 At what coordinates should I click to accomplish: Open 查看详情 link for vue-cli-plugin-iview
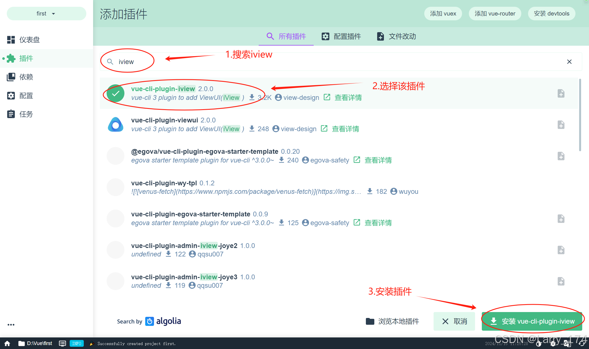pos(348,97)
